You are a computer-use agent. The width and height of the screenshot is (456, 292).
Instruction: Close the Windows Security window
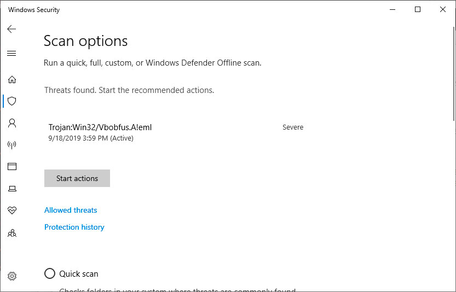pos(443,10)
